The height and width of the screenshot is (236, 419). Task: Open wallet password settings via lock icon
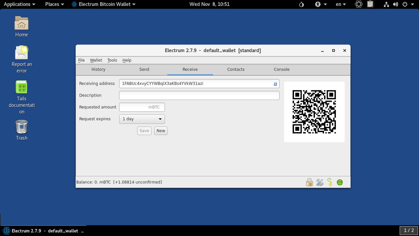click(x=309, y=182)
